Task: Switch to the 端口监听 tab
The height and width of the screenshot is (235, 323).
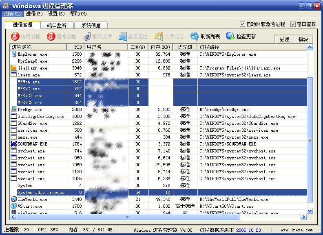Action: click(x=57, y=26)
